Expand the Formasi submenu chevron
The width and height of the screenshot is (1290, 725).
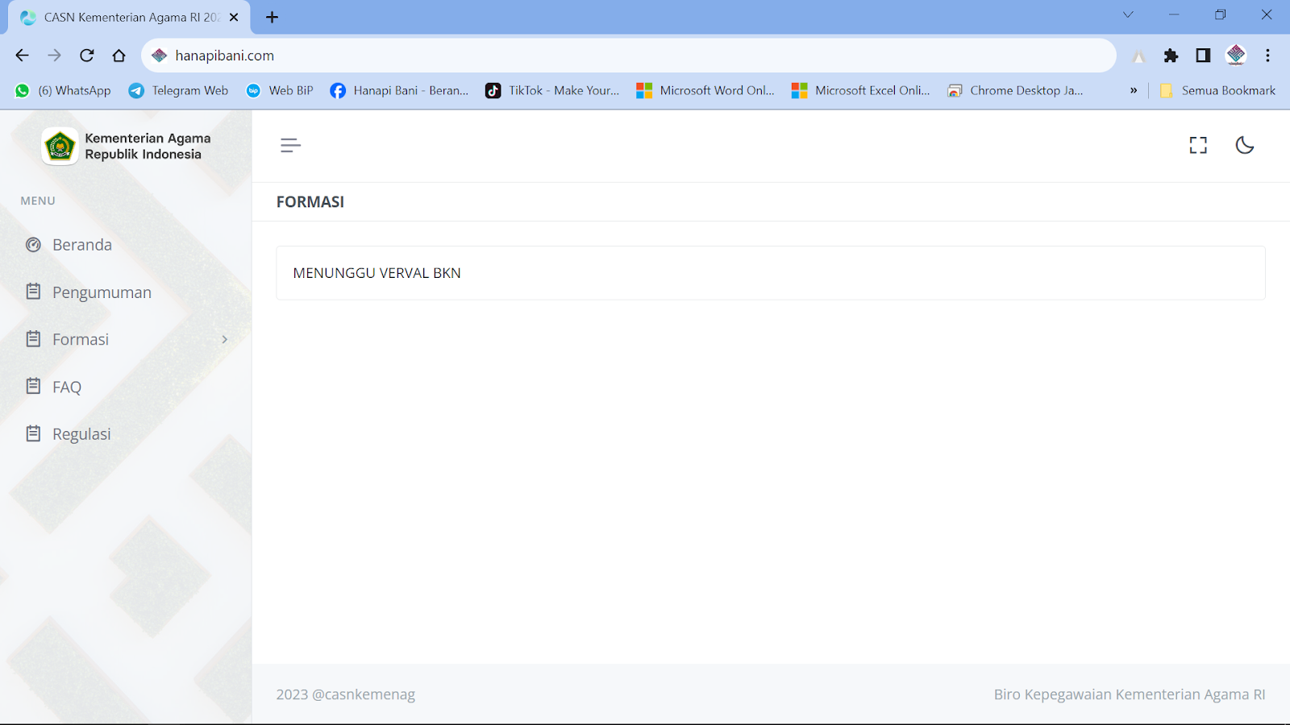(225, 339)
